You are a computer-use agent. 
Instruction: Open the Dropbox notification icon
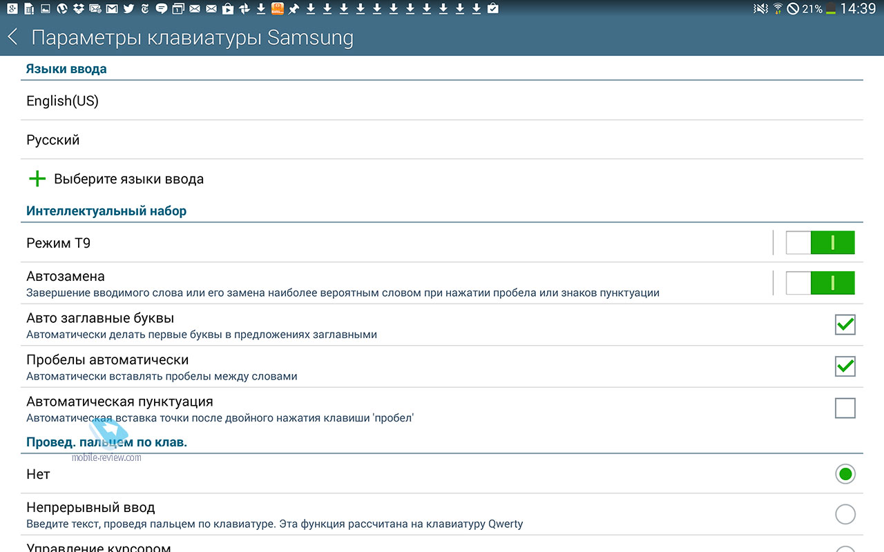point(79,9)
